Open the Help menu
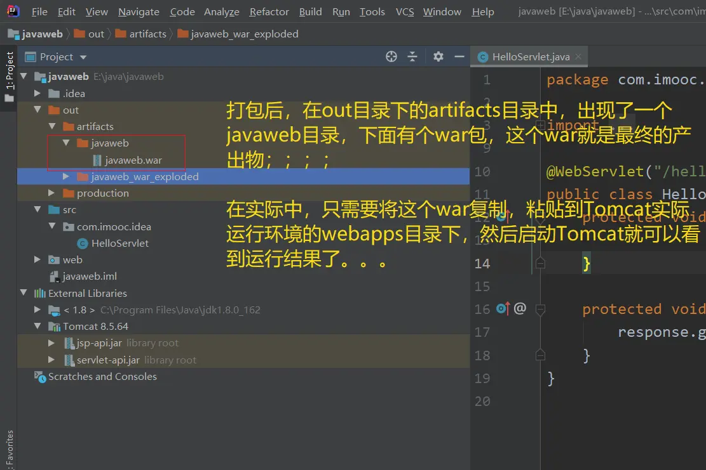This screenshot has height=470, width=706. pyautogui.click(x=483, y=11)
